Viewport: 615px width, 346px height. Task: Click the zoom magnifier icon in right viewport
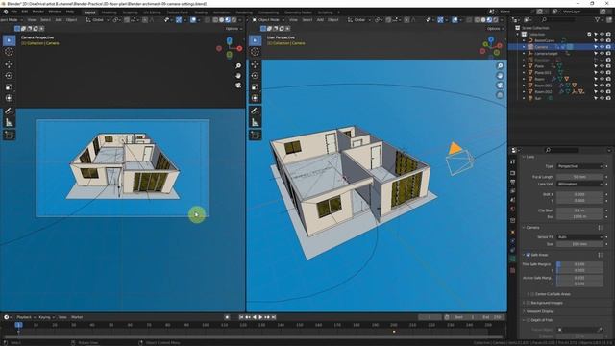(500, 66)
